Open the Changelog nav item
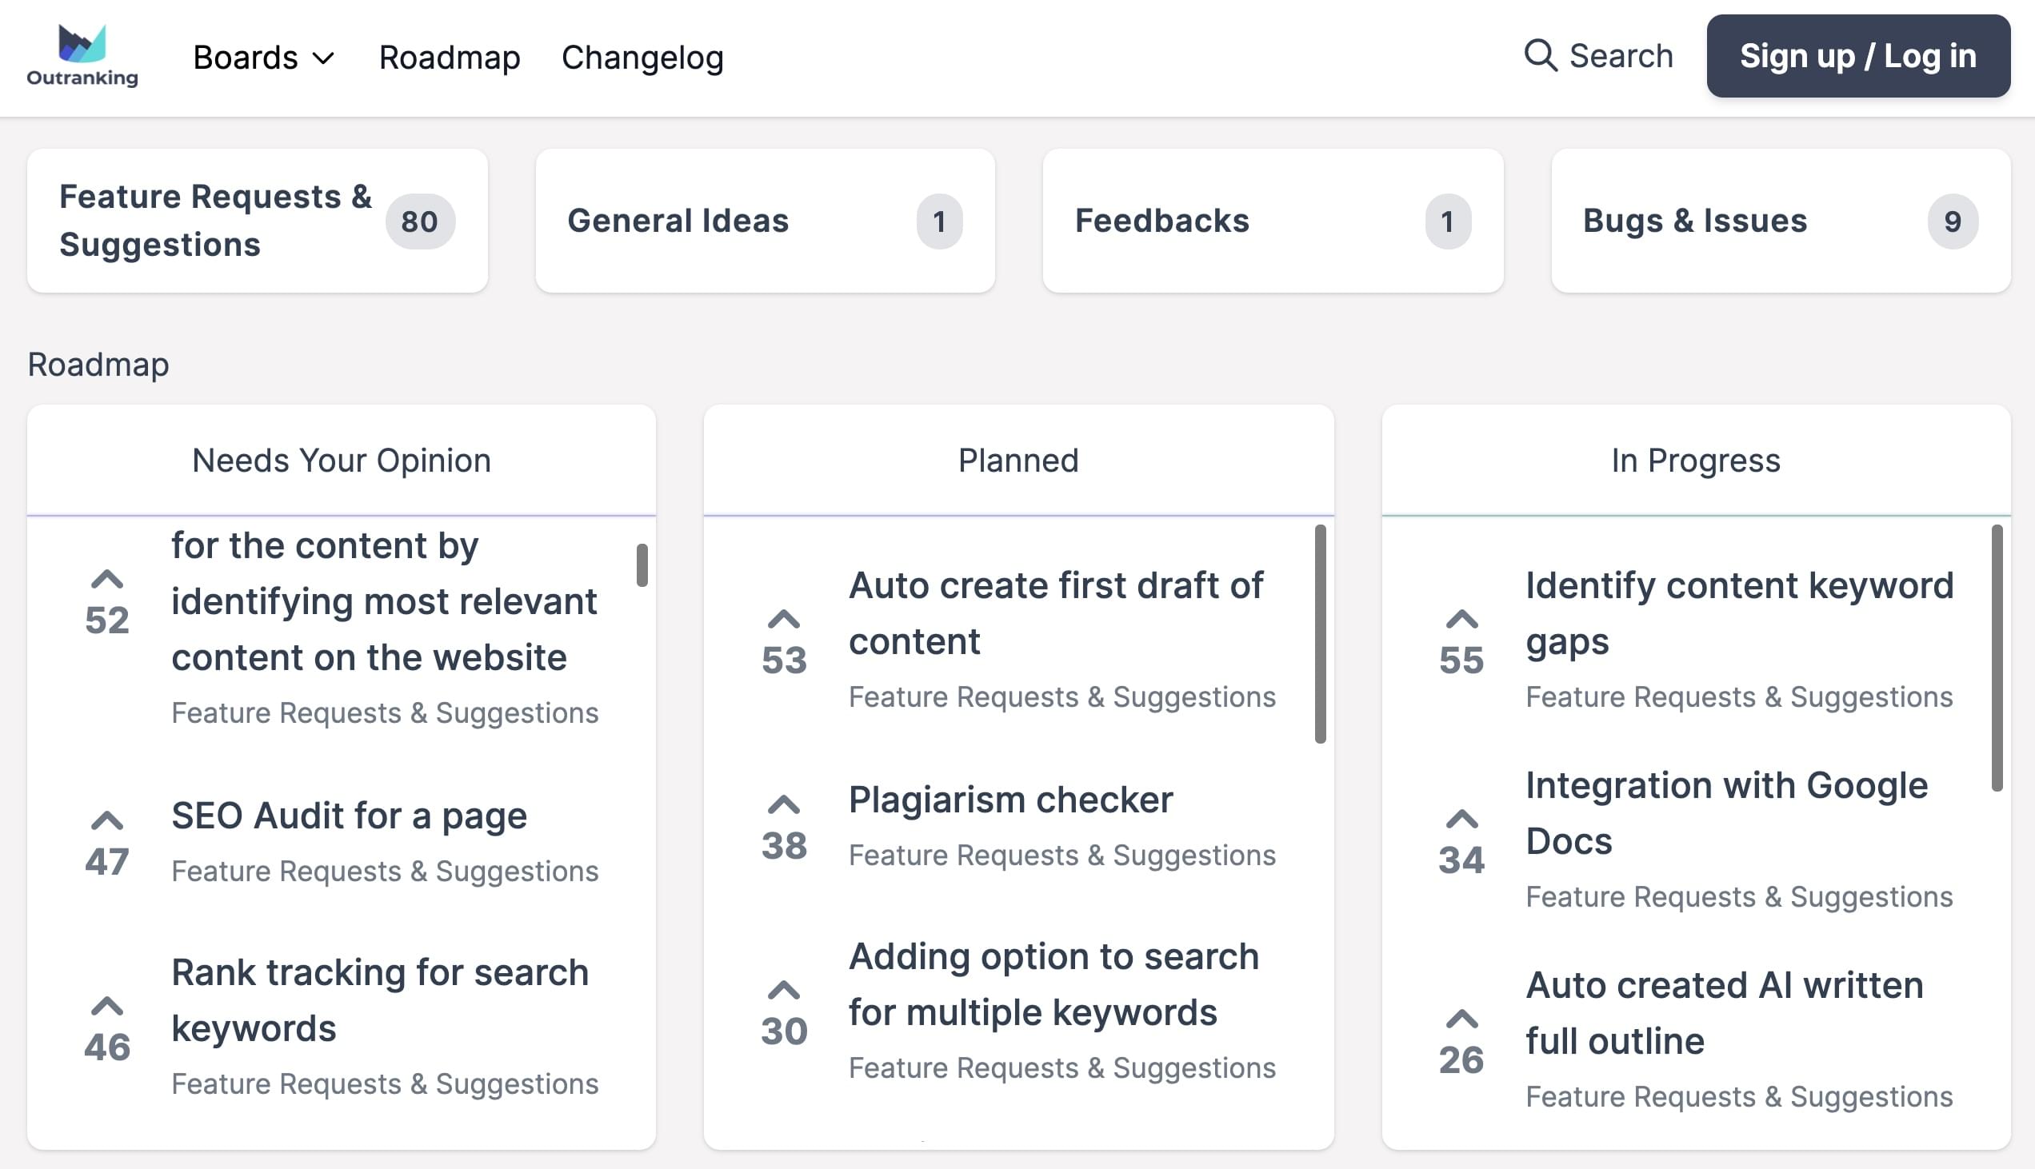The height and width of the screenshot is (1169, 2035). point(642,58)
